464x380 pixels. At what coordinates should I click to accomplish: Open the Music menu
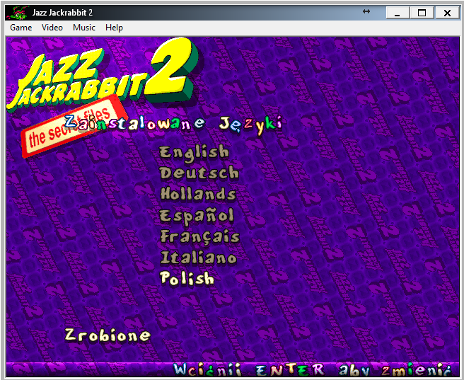[x=84, y=28]
